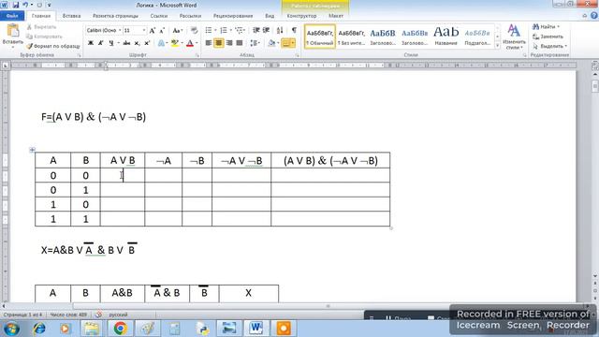The image size is (599, 337).
Task: Apply the red font color
Action: (190, 43)
